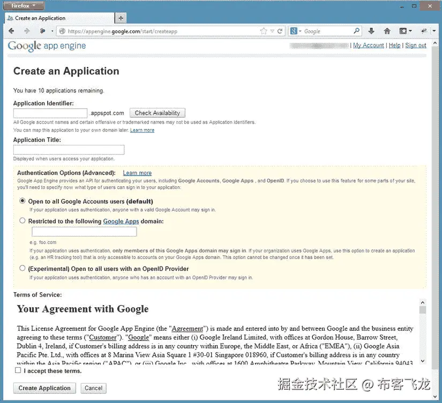The image size is (442, 403).
Task: Click the page scrollbar down arrow
Action: 434,396
